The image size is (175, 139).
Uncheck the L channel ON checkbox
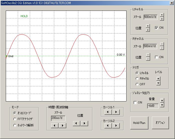156,28
